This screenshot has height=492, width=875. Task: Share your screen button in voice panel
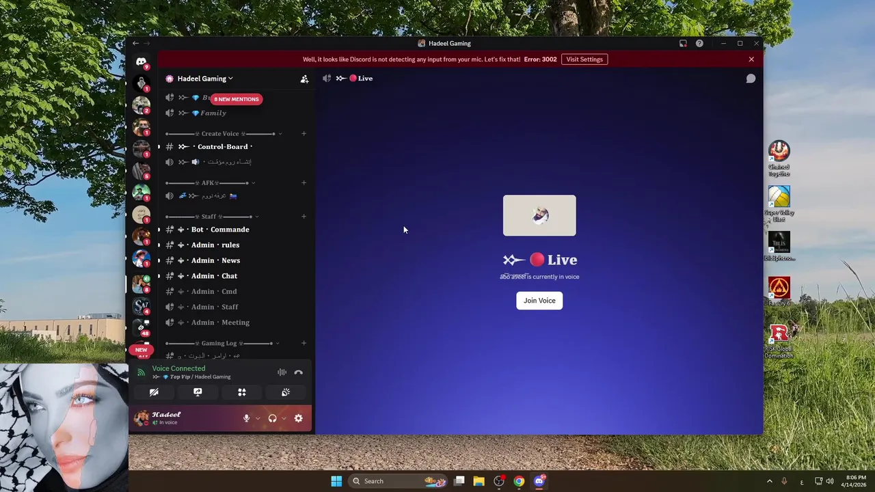click(x=198, y=392)
